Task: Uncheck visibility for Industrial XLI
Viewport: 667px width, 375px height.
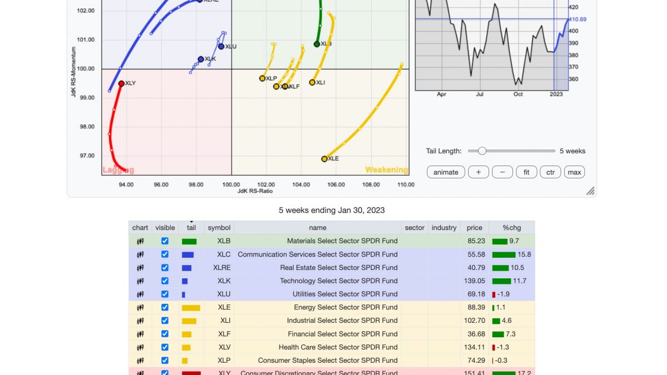Action: 165,321
